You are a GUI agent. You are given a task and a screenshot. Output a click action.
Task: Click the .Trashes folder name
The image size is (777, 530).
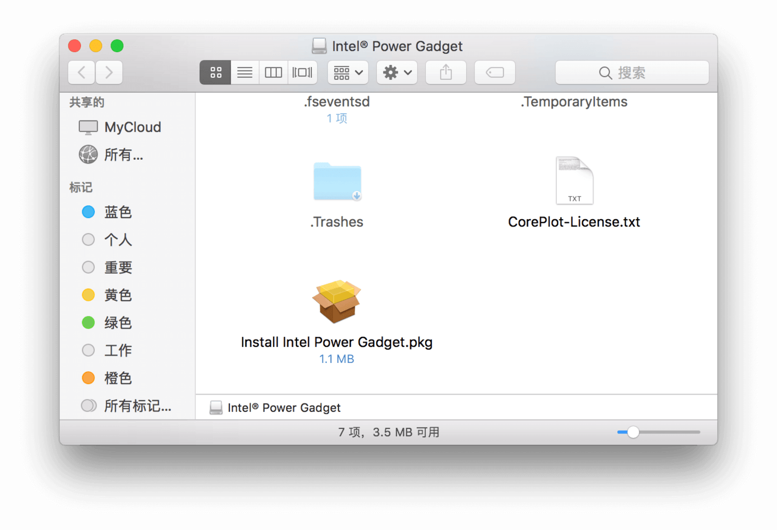click(x=337, y=222)
